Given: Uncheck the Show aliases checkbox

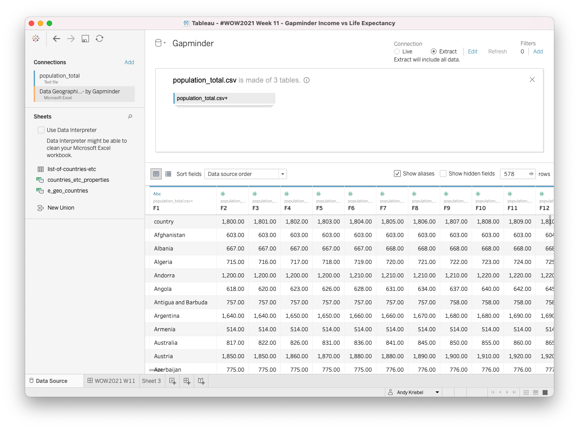Looking at the screenshot, I should point(397,174).
